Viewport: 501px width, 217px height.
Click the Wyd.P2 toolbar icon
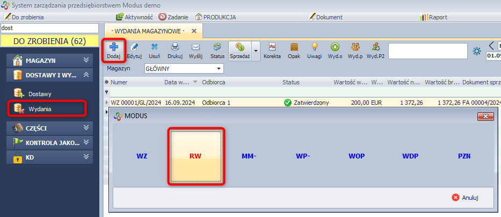tap(375, 47)
